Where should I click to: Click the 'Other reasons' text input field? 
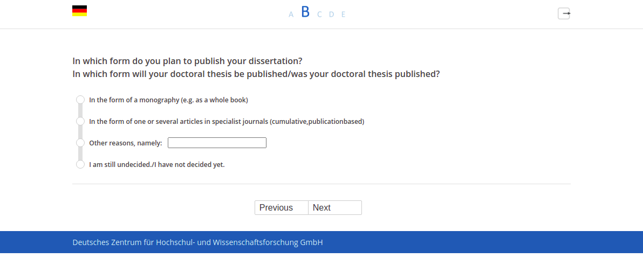click(x=217, y=143)
